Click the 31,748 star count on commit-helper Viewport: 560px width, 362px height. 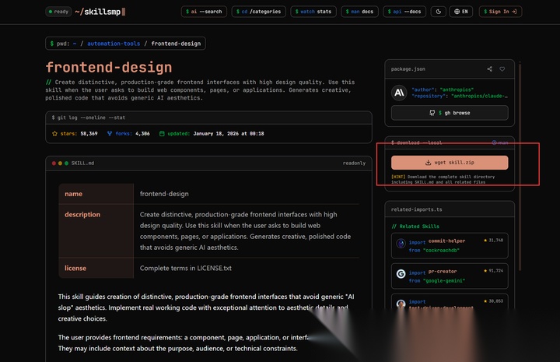point(493,240)
